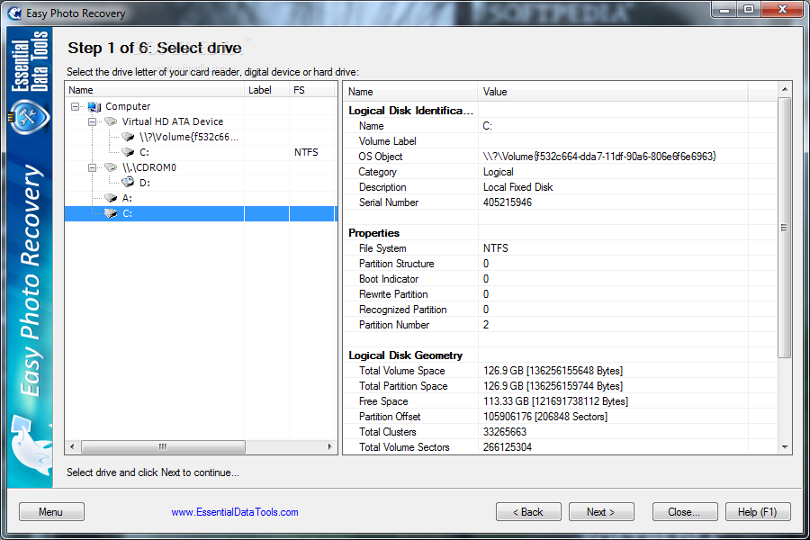The height and width of the screenshot is (540, 810).
Task: Click the FS column header
Action: click(x=311, y=90)
